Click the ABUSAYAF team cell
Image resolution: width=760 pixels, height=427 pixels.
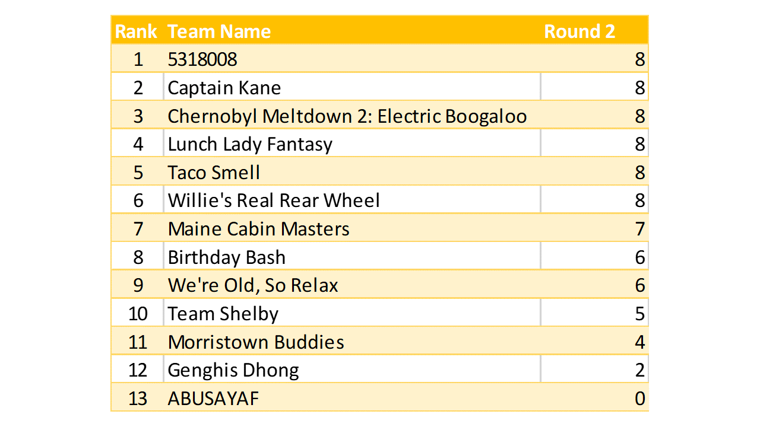pyautogui.click(x=214, y=399)
